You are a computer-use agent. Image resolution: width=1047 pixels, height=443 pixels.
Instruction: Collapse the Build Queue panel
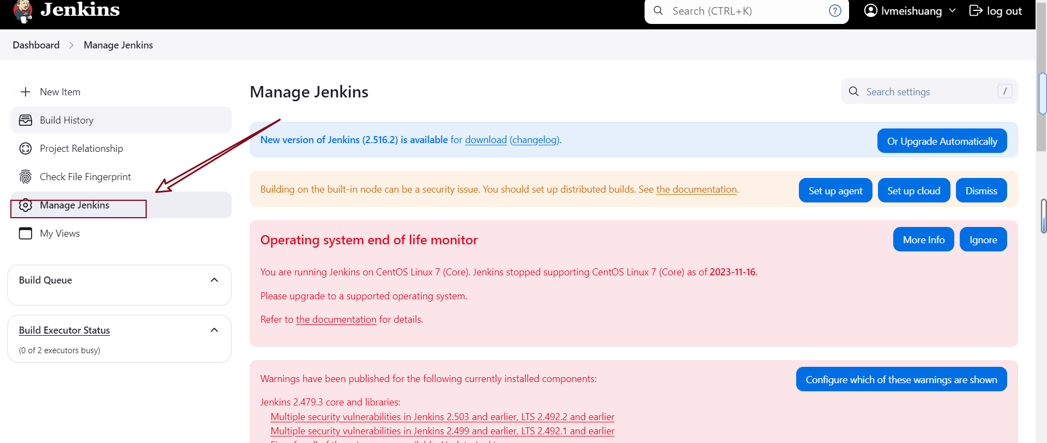tap(214, 280)
